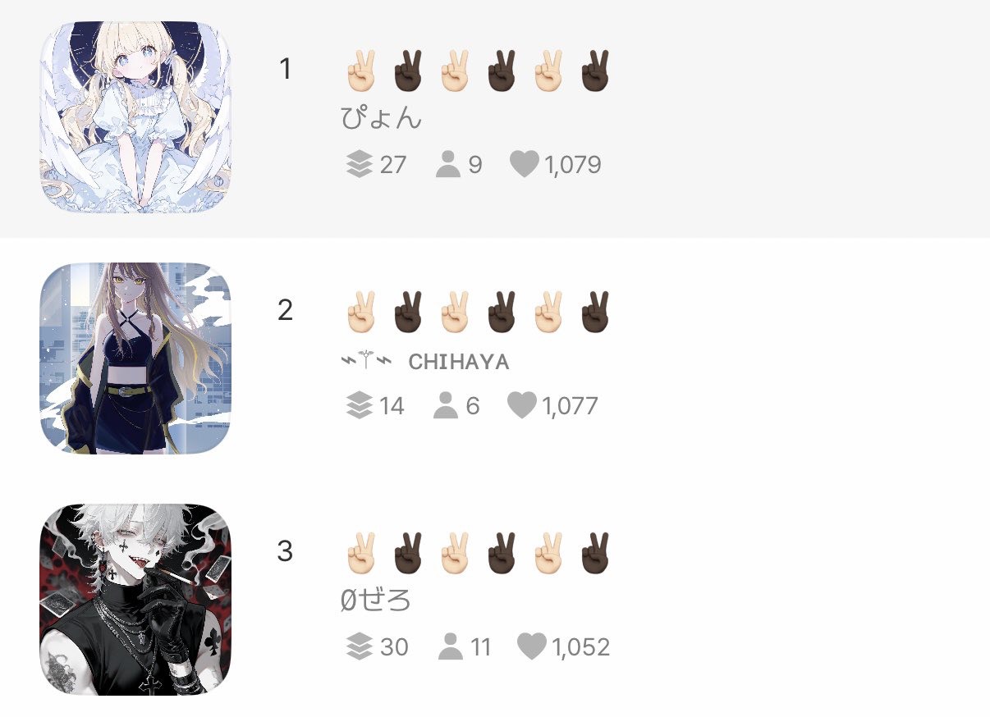Open the author name CHIHAYA
The height and width of the screenshot is (717, 990).
tap(425, 362)
